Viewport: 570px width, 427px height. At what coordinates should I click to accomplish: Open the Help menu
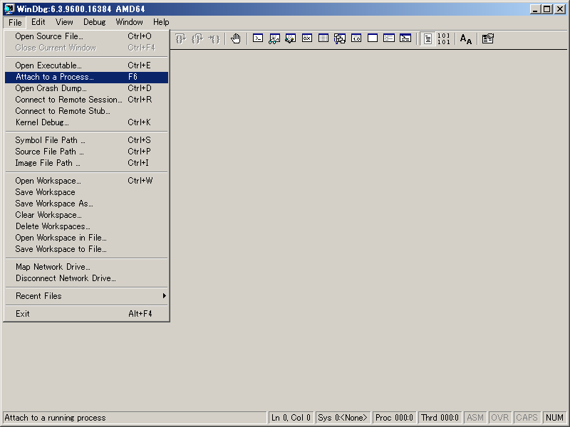tap(161, 22)
